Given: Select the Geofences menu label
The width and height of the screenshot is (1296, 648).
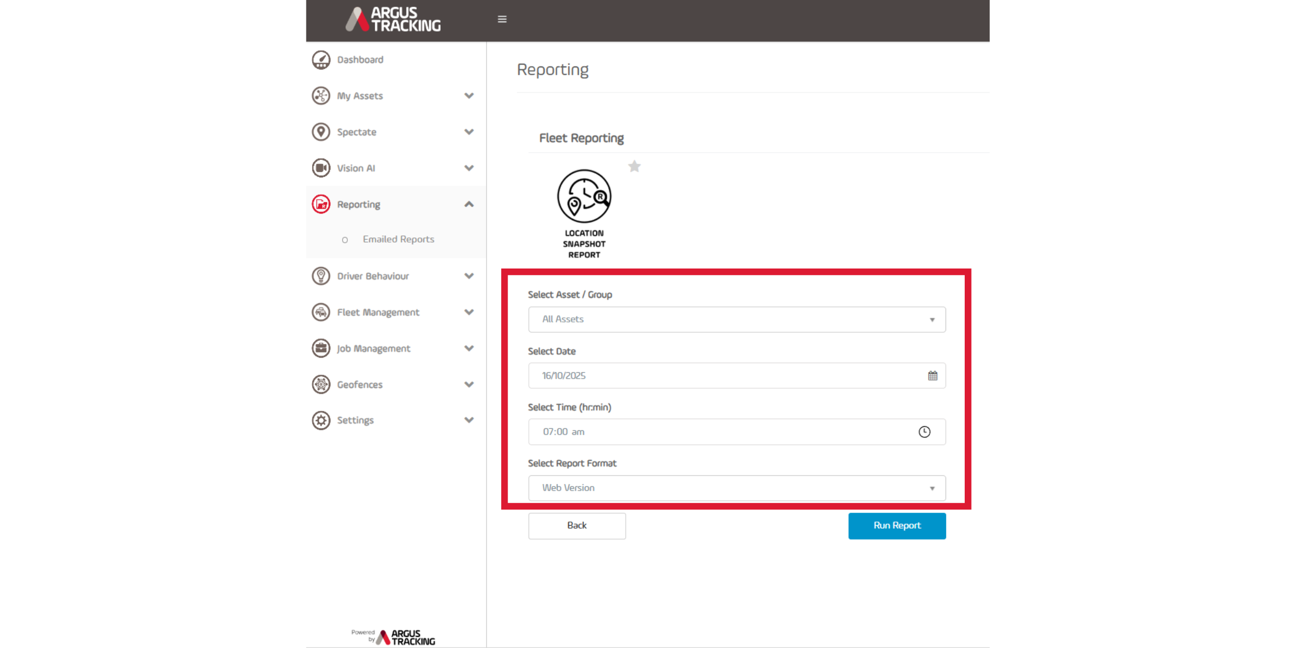Looking at the screenshot, I should coord(360,384).
